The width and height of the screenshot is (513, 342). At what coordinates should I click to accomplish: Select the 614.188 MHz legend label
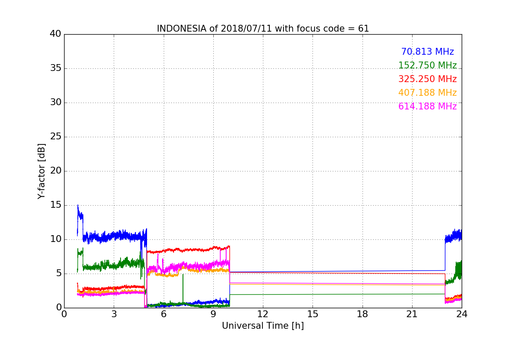[427, 106]
